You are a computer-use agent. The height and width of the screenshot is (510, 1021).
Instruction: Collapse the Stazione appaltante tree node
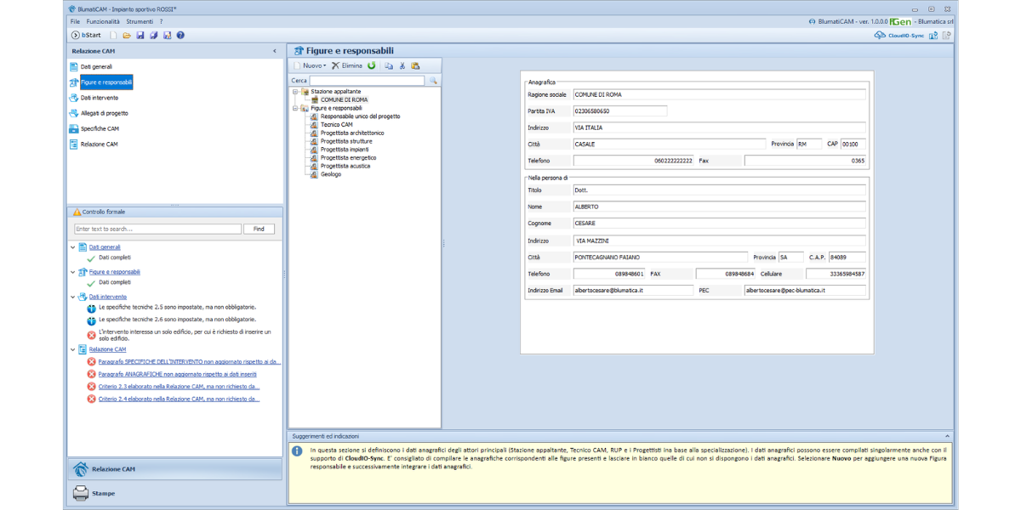[x=294, y=91]
